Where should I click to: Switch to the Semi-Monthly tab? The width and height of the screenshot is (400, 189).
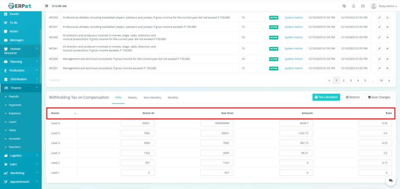(x=152, y=98)
